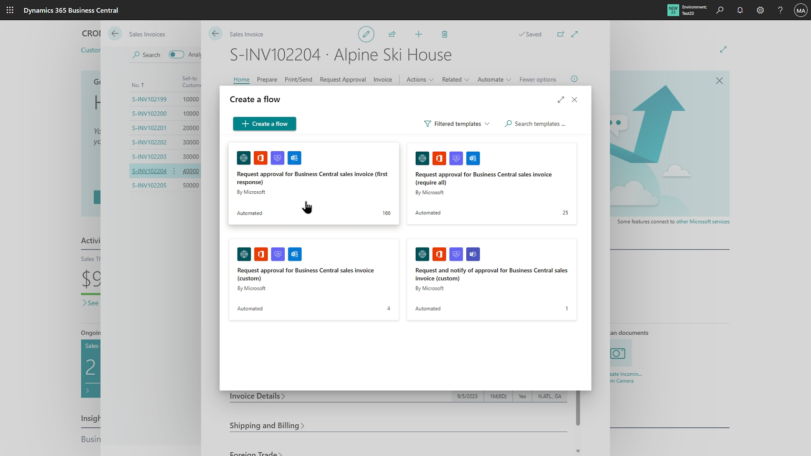Follow the other Microsoft services link
The width and height of the screenshot is (811, 456).
702,222
